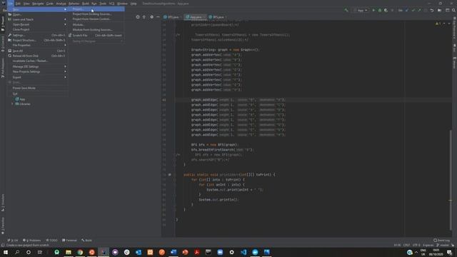The width and height of the screenshot is (457, 257).
Task: Commit changes with the green checkmark
Action: [413, 10]
